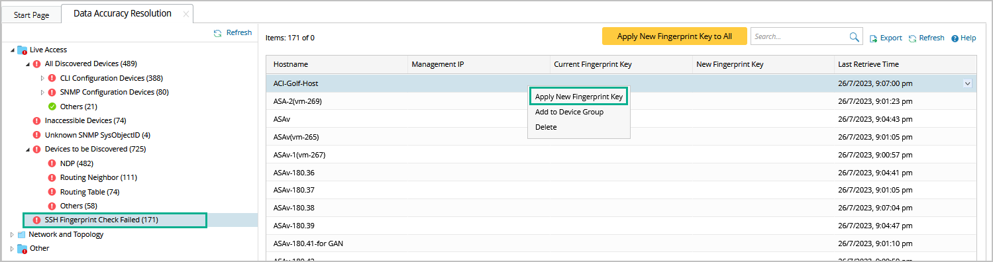
Task: Collapse the Live Access tree node
Action: click(x=12, y=50)
